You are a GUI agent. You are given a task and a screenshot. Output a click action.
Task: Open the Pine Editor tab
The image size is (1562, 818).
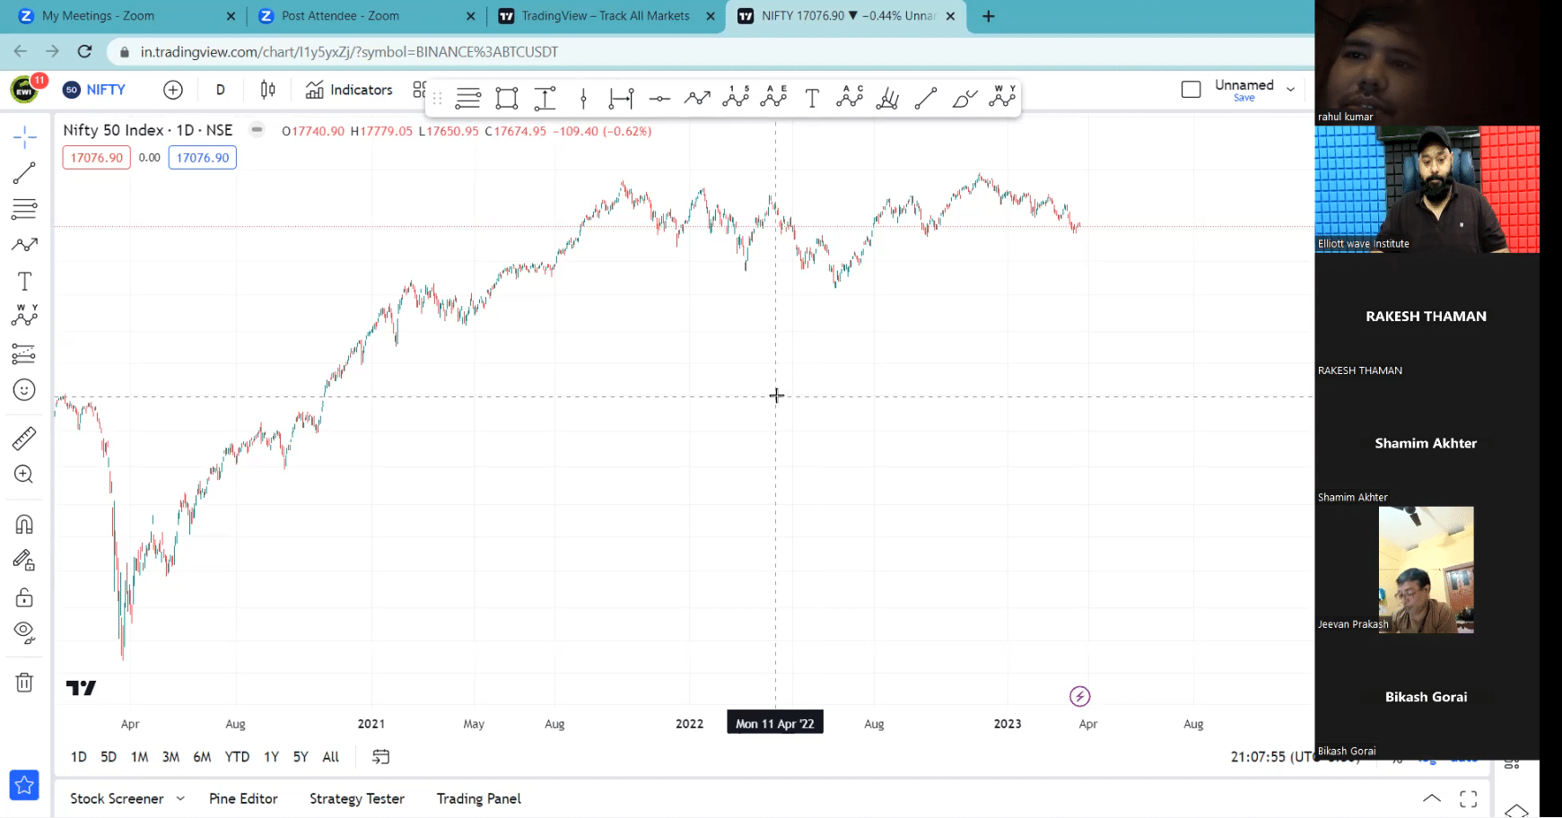[x=243, y=798]
